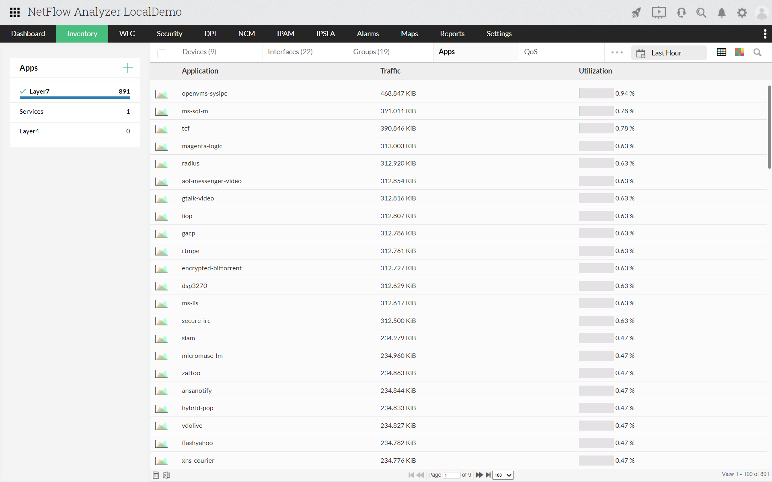This screenshot has height=482, width=772.
Task: Click the Inventory tab
Action: point(82,33)
